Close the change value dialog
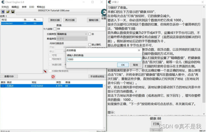This screenshot has width=206, height=132. pos(139,50)
